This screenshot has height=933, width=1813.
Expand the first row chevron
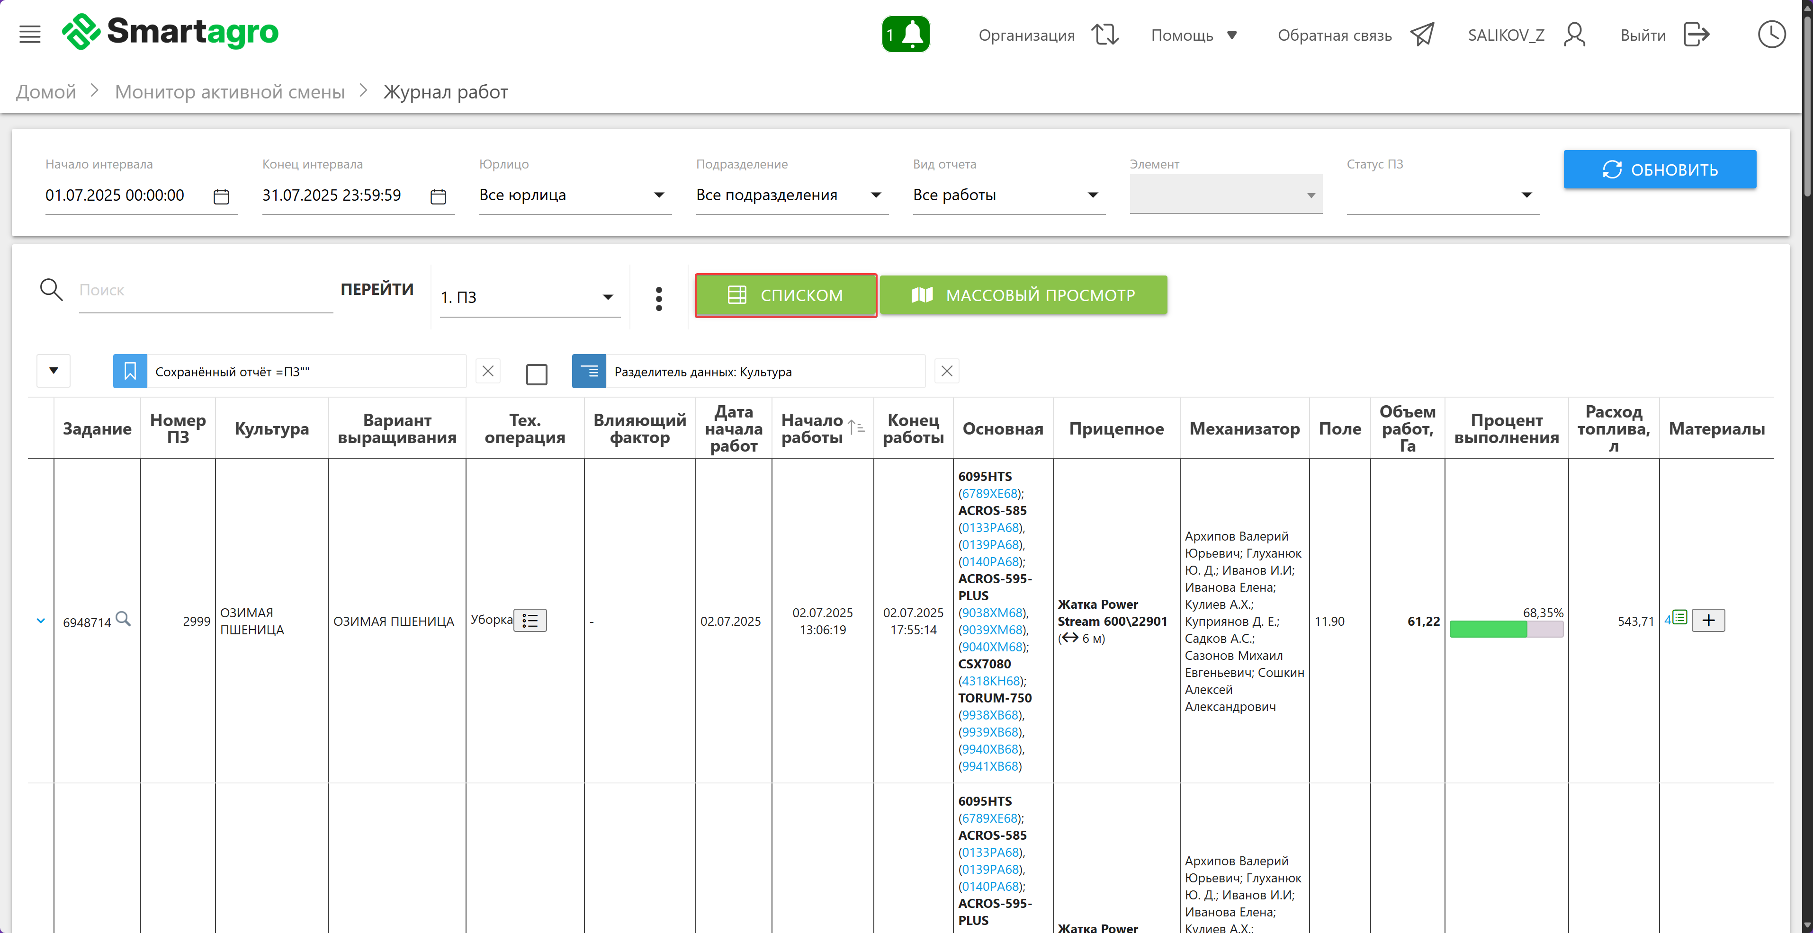(41, 621)
